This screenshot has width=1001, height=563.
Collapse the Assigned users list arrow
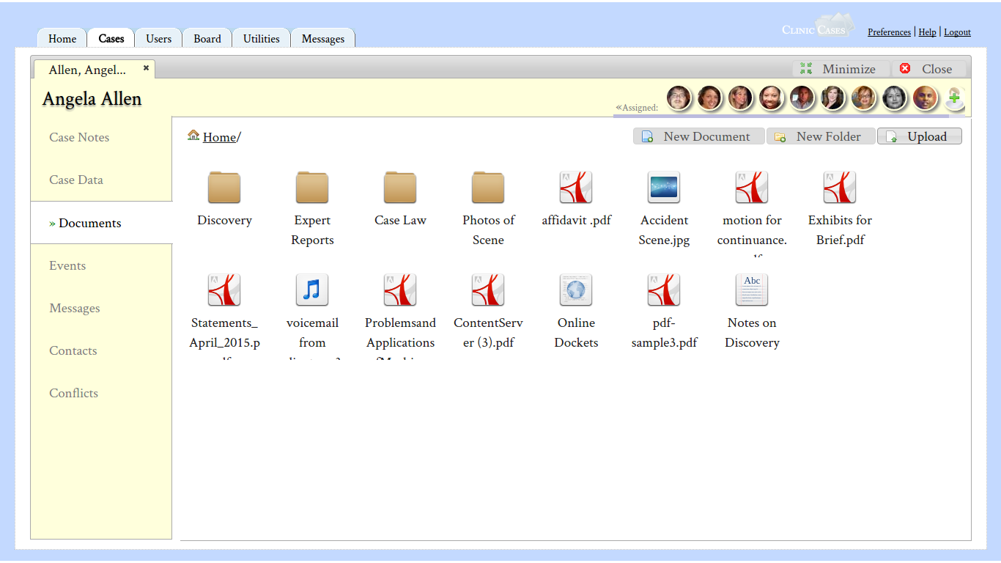click(x=618, y=108)
